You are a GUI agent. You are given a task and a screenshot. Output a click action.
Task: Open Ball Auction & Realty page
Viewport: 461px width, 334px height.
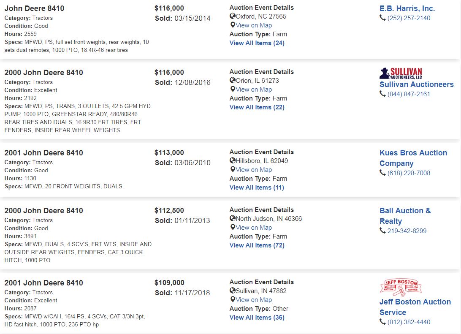pyautogui.click(x=405, y=216)
